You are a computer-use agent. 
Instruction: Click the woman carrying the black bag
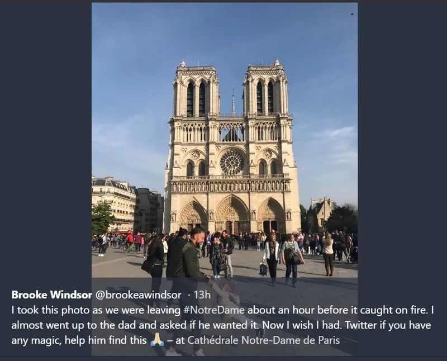pyautogui.click(x=272, y=257)
